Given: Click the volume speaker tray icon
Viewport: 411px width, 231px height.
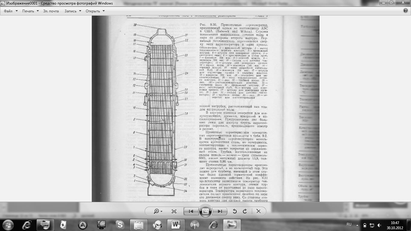Looking at the screenshot, I should [379, 225].
